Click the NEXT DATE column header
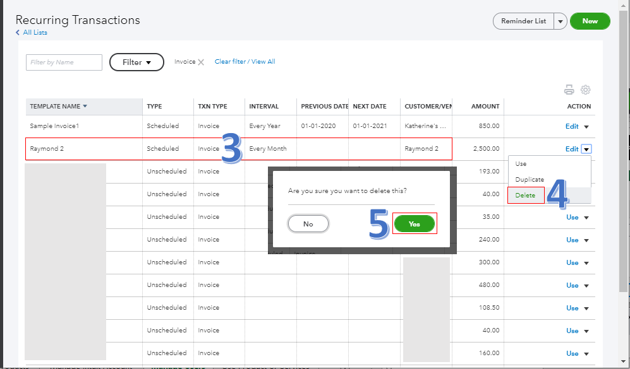 [x=370, y=107]
